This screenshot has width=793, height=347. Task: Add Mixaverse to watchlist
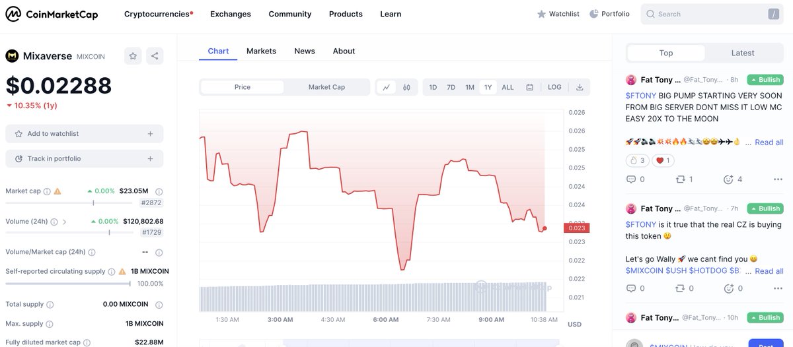(85, 134)
